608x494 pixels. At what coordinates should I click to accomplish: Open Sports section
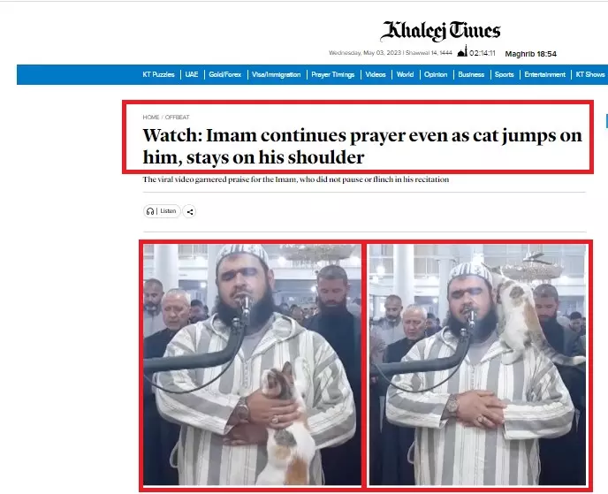(x=504, y=74)
